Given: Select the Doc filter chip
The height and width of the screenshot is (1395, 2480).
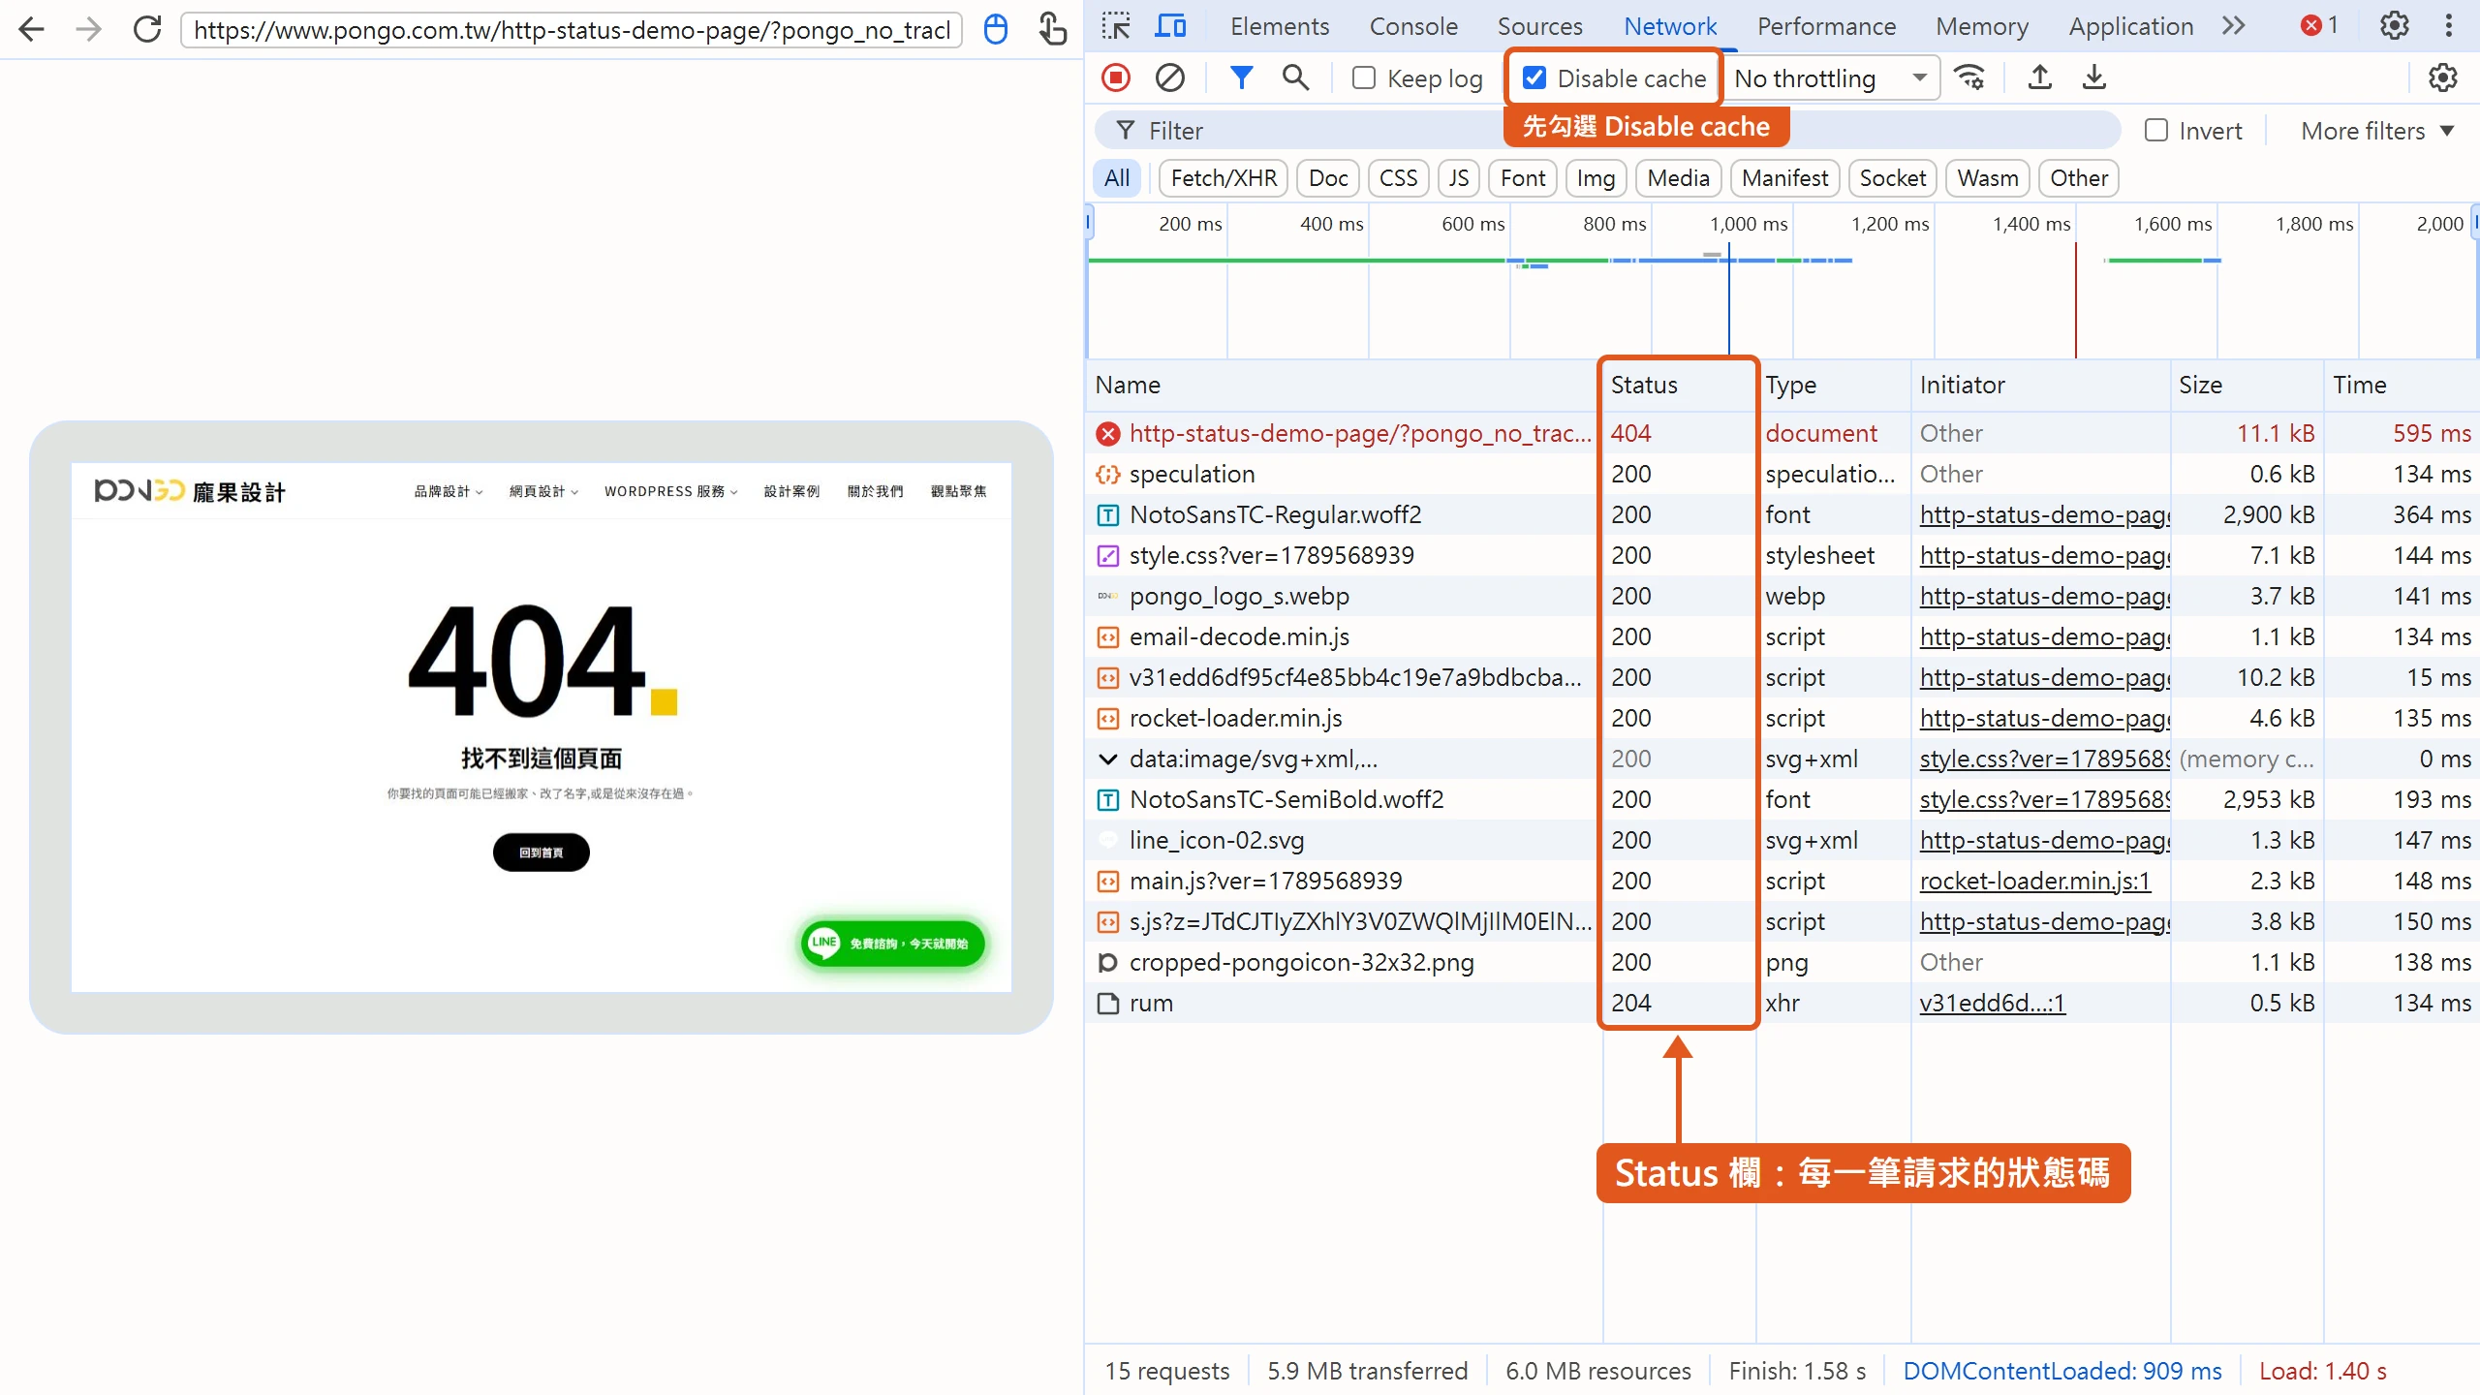Looking at the screenshot, I should tap(1328, 178).
